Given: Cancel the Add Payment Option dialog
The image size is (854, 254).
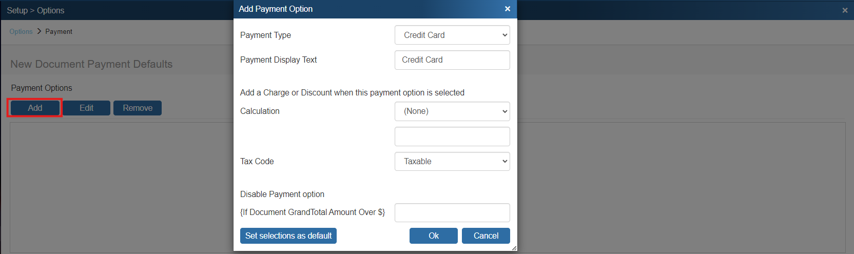Looking at the screenshot, I should (x=486, y=236).
